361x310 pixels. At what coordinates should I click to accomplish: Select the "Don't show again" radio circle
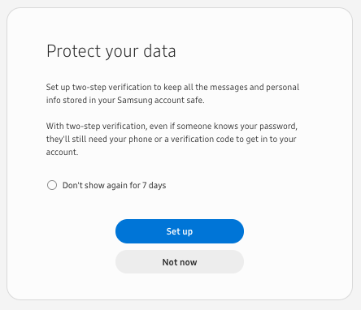tap(52, 185)
